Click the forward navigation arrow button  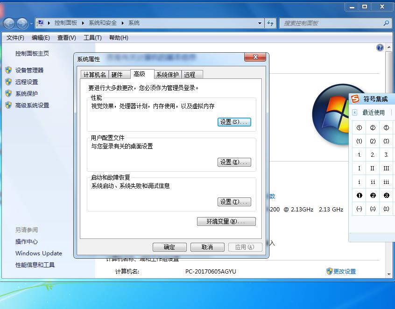[x=22, y=24]
